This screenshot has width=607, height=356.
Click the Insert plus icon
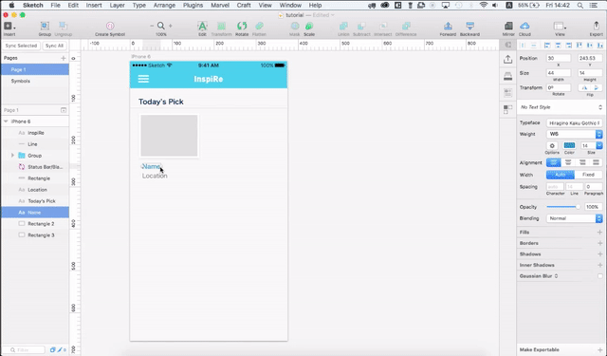pyautogui.click(x=8, y=26)
